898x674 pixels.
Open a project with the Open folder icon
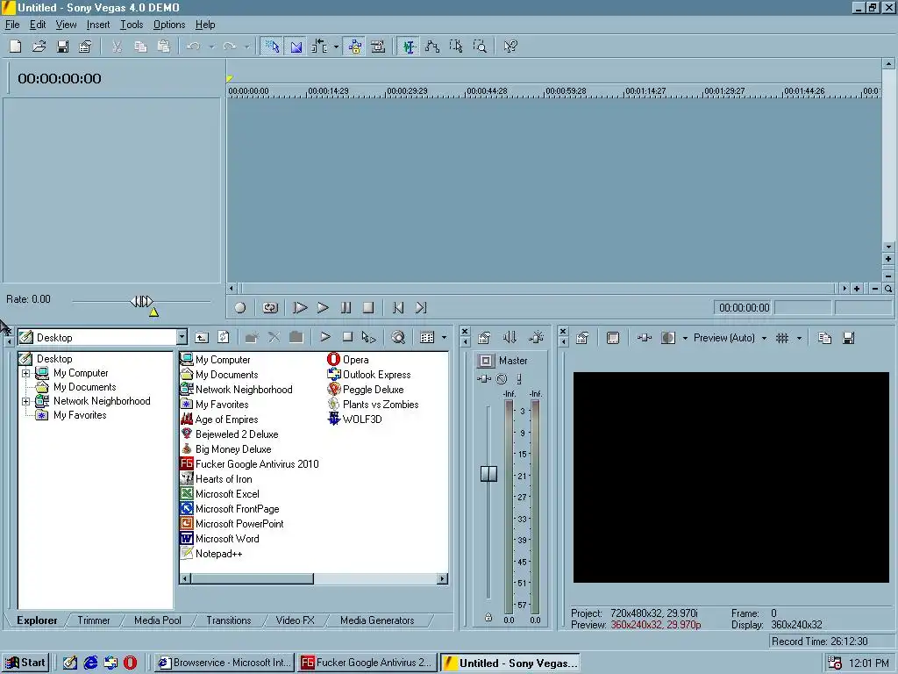pos(39,47)
